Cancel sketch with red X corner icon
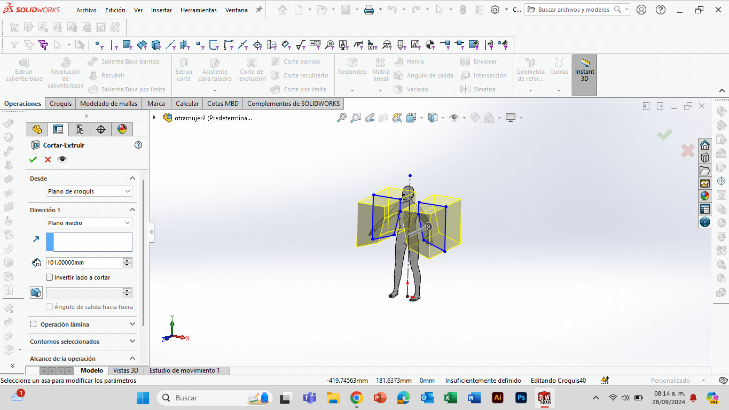The height and width of the screenshot is (410, 729). [688, 151]
